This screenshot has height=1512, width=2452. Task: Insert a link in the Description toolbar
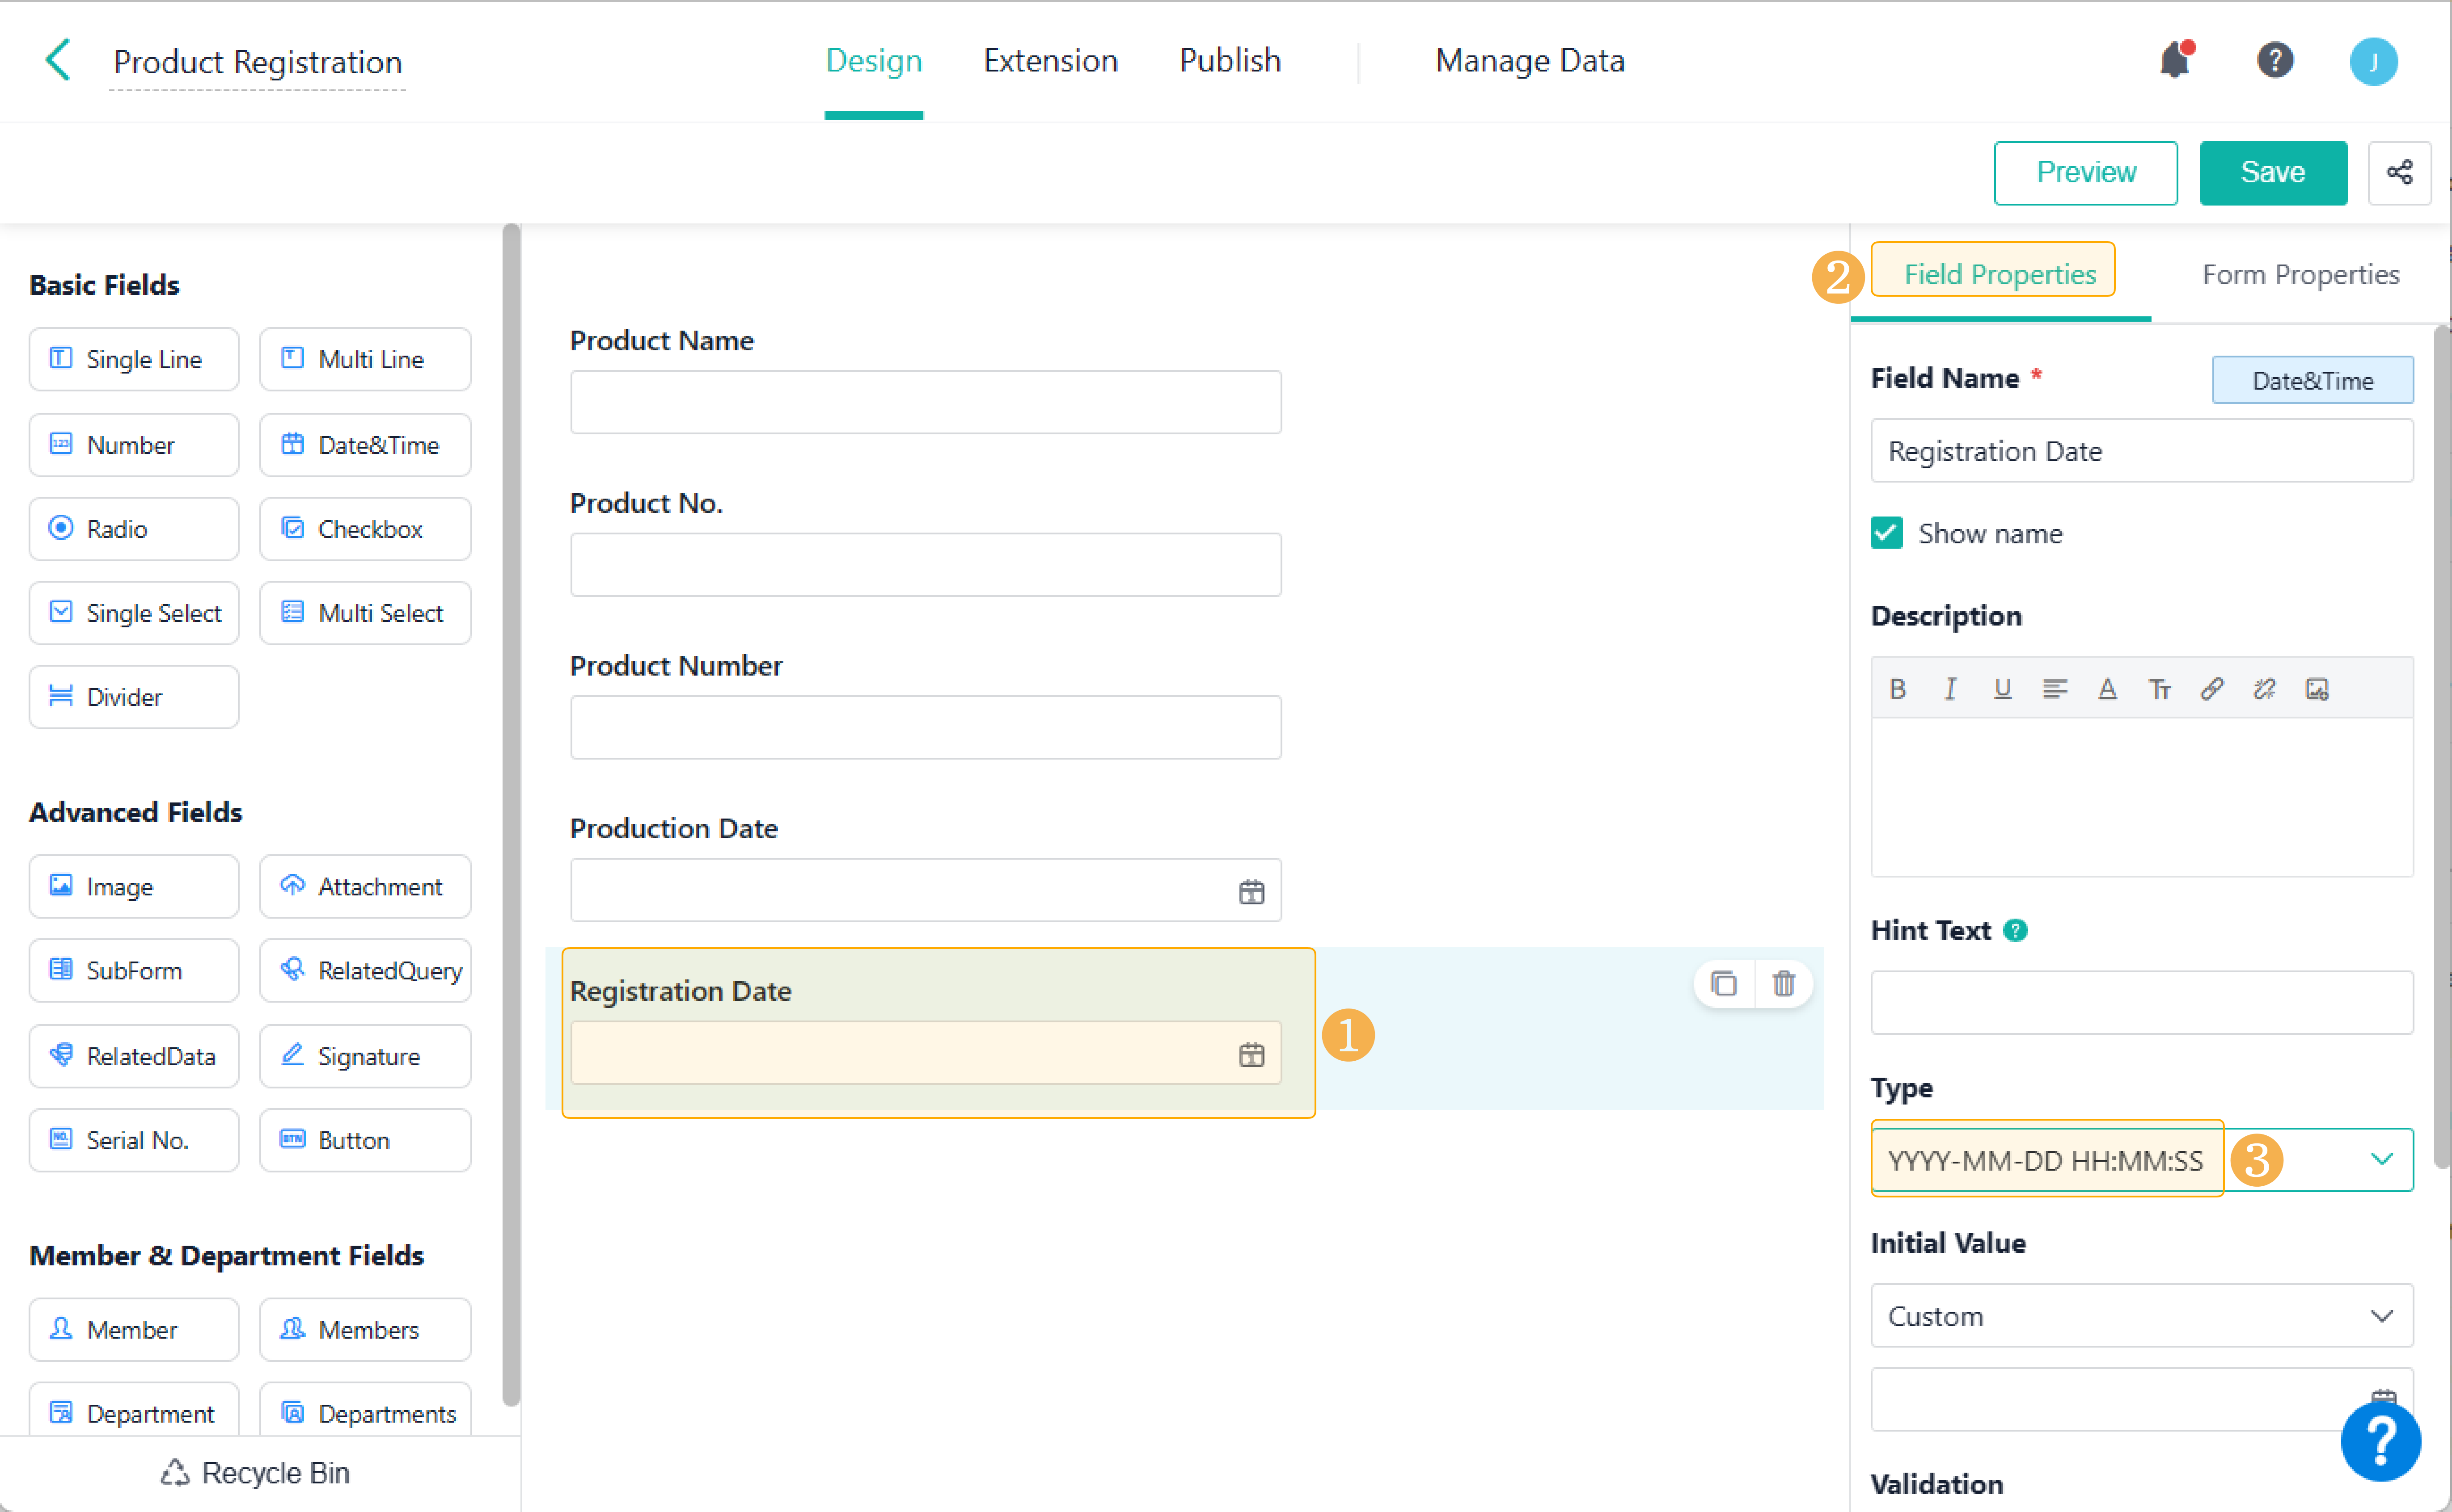[2211, 689]
